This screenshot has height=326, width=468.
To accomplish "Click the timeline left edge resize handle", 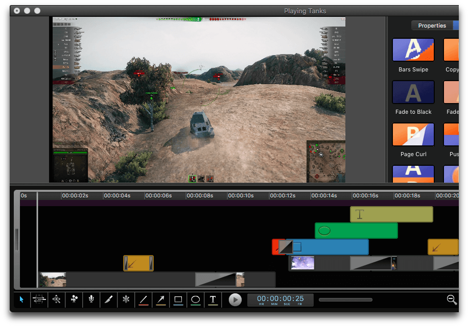I will pos(17,240).
